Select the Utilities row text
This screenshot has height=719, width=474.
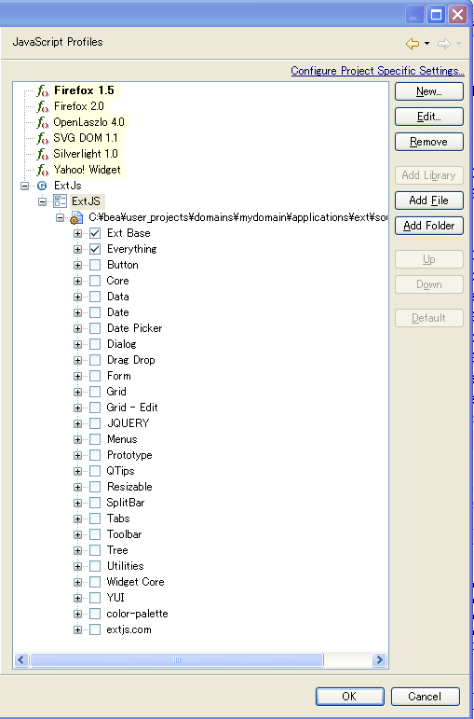click(125, 566)
